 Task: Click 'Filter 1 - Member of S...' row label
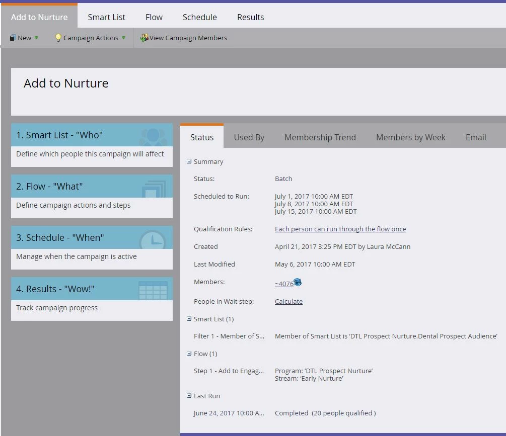[x=229, y=336]
